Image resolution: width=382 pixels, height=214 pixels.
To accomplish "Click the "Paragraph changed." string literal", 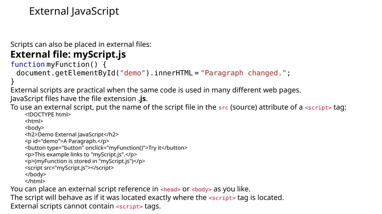I will click(244, 73).
